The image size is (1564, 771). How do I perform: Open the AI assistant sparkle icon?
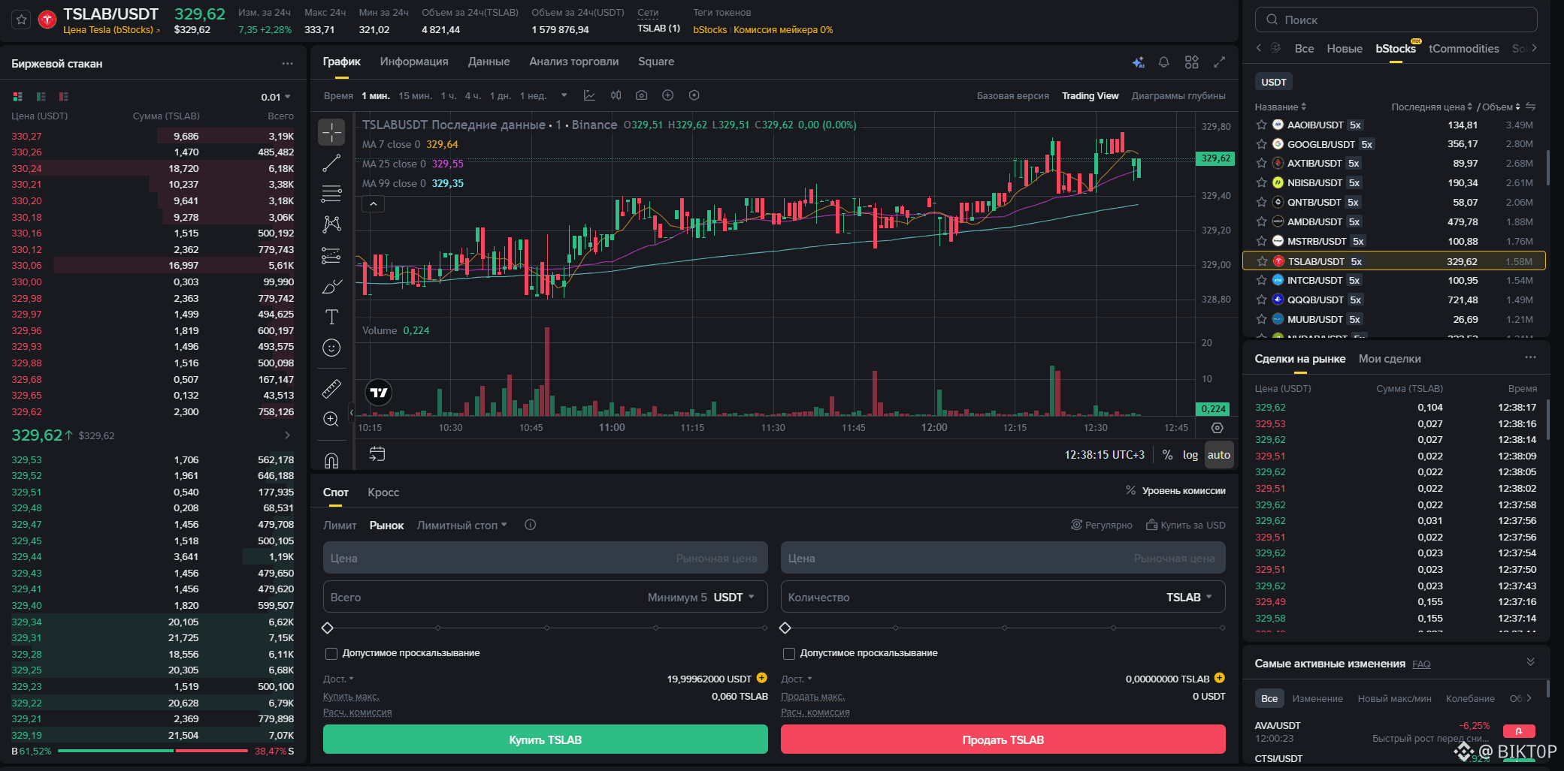point(1139,62)
